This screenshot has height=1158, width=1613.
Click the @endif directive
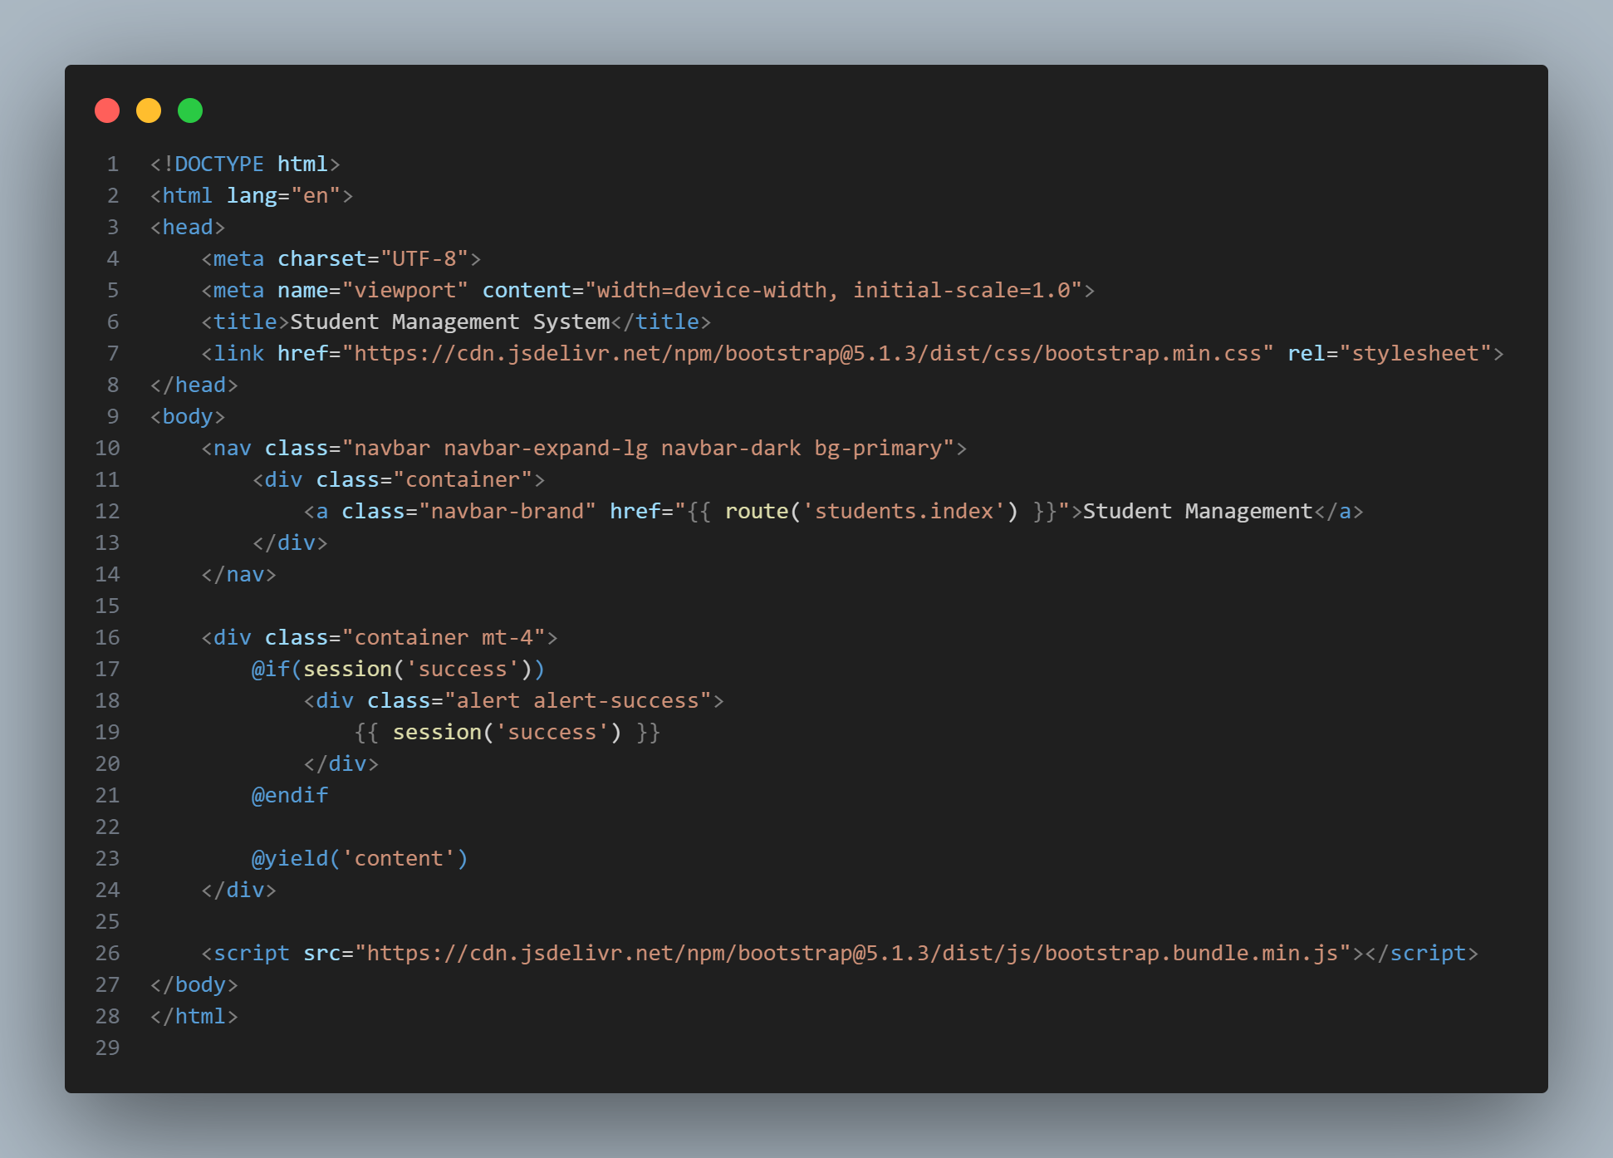click(290, 795)
